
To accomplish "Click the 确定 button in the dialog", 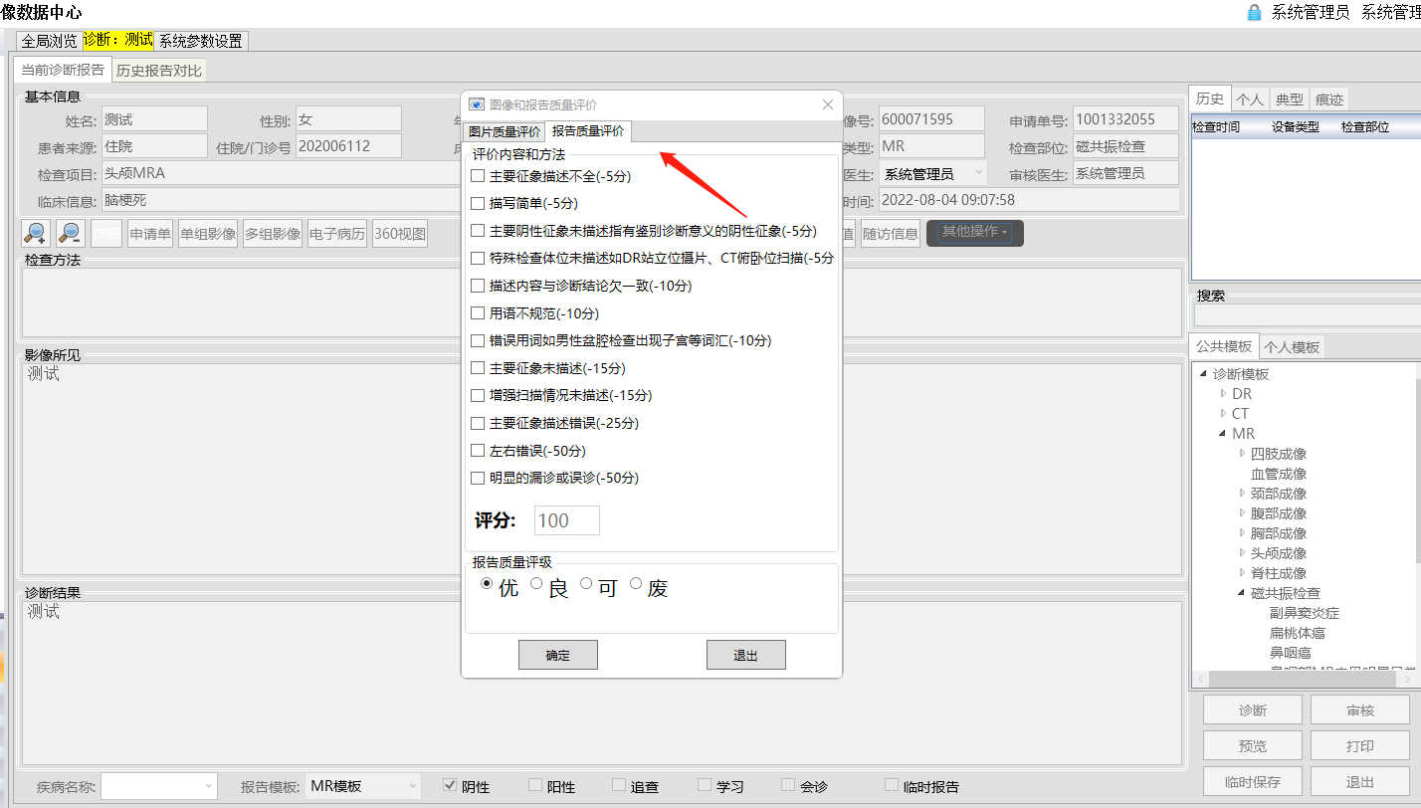I will point(558,655).
